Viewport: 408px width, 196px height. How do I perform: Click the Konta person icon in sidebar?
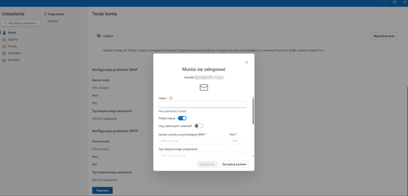[4, 33]
